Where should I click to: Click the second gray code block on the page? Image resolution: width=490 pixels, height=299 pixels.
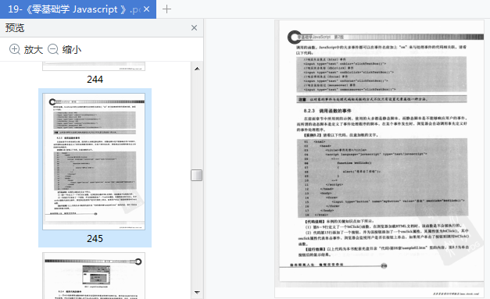(382, 178)
